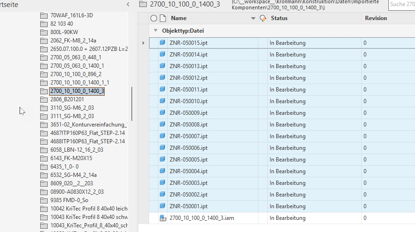Open the 6143_FK-M20X15 folder in tree

pyautogui.click(x=71, y=158)
